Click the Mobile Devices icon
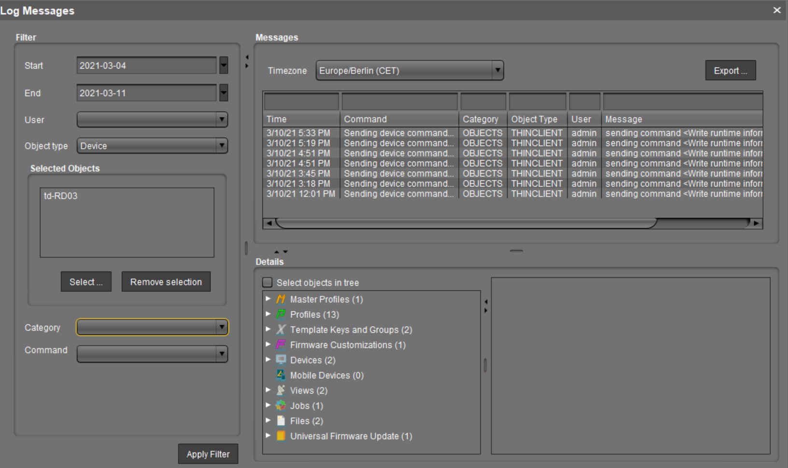 [x=281, y=375]
